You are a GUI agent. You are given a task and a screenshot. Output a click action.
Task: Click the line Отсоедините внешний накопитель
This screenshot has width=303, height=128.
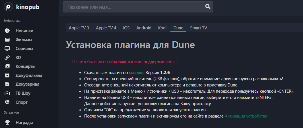click(160, 85)
